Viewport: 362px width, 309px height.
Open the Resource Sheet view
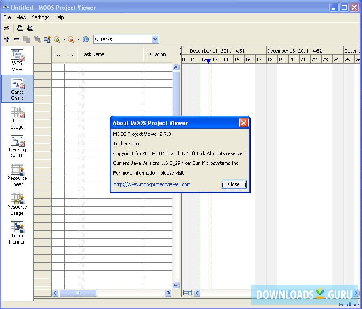(17, 175)
